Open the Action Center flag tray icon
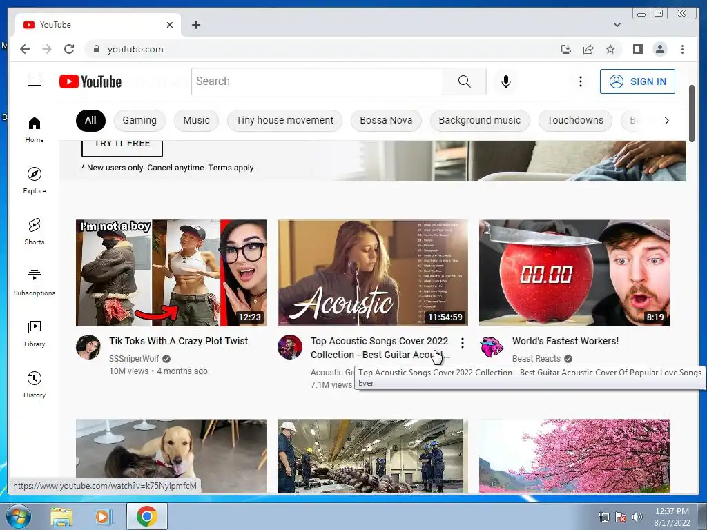This screenshot has width=707, height=530. pos(621,517)
